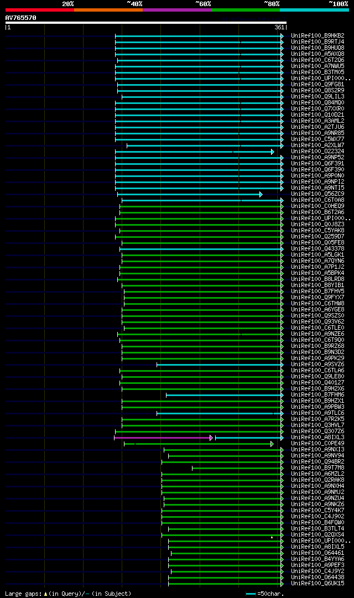Click the UniRef100_C6T0A8 label

click(317, 200)
